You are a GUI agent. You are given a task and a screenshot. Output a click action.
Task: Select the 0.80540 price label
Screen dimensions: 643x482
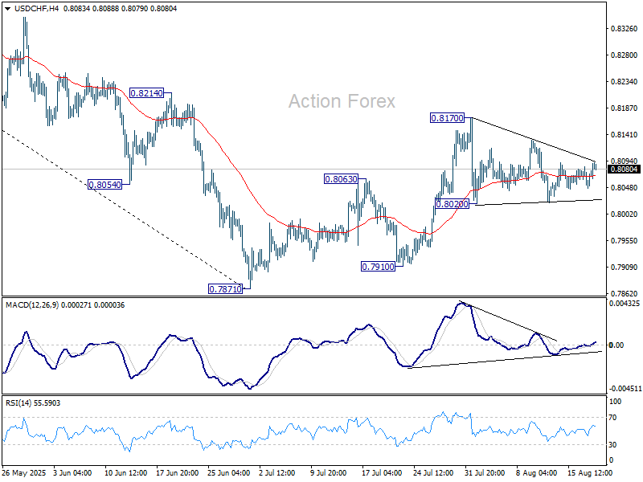(x=104, y=184)
